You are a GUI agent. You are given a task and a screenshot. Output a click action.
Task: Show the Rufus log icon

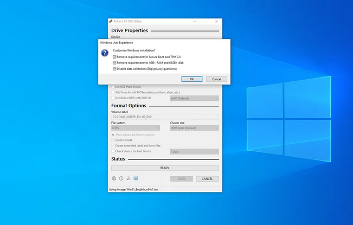[x=136, y=178]
